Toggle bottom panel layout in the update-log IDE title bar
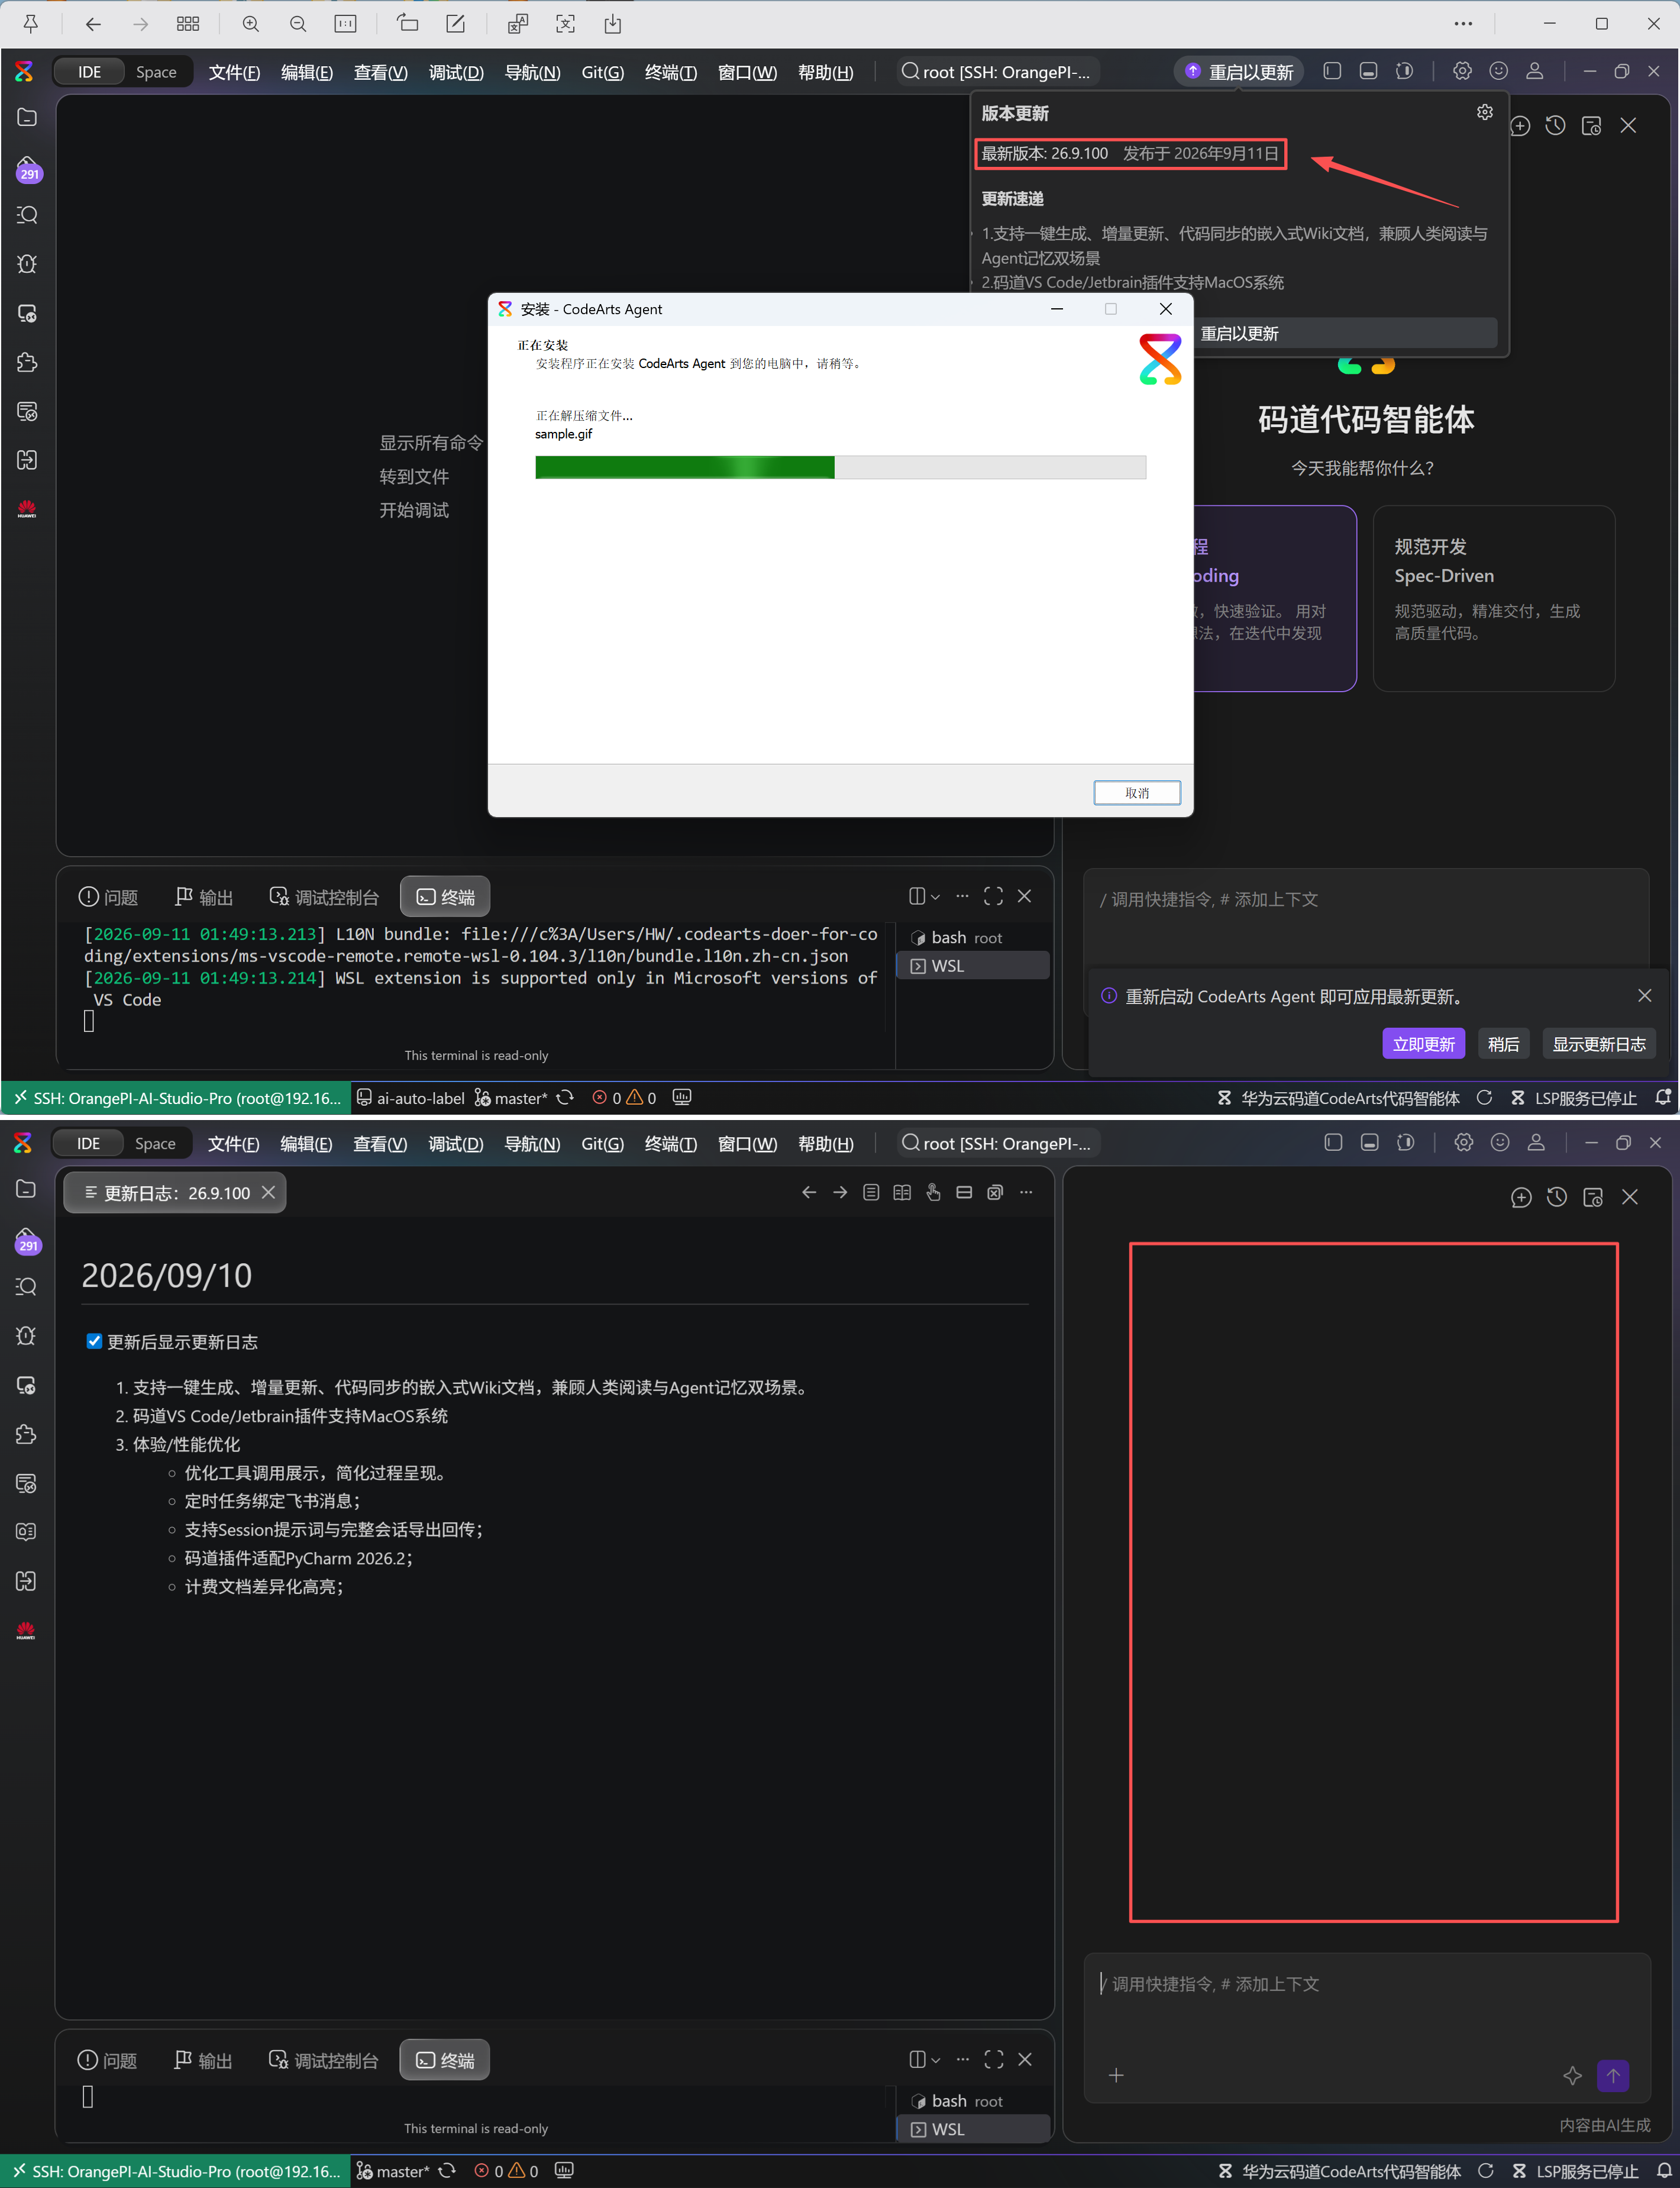The image size is (1680, 2188). [x=1370, y=1142]
